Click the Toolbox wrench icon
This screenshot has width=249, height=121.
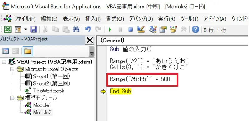[x=184, y=30]
